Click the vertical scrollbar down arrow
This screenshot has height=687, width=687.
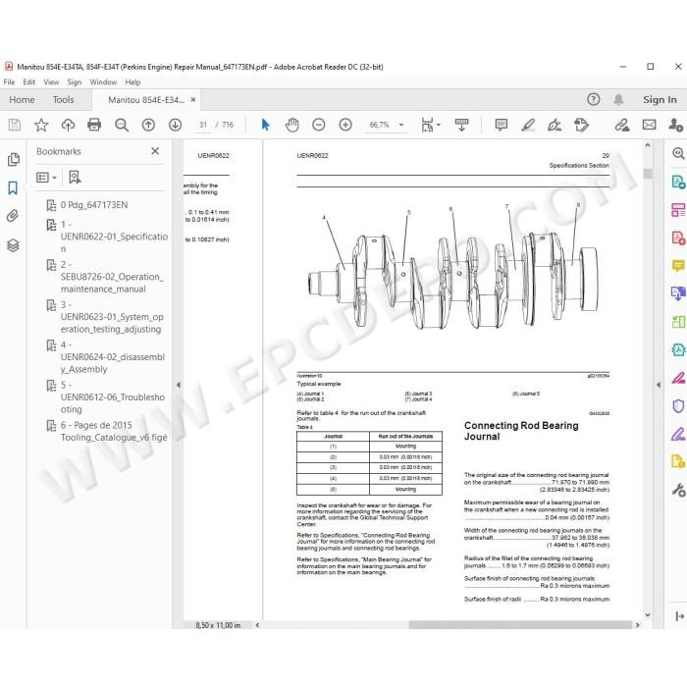point(648,615)
